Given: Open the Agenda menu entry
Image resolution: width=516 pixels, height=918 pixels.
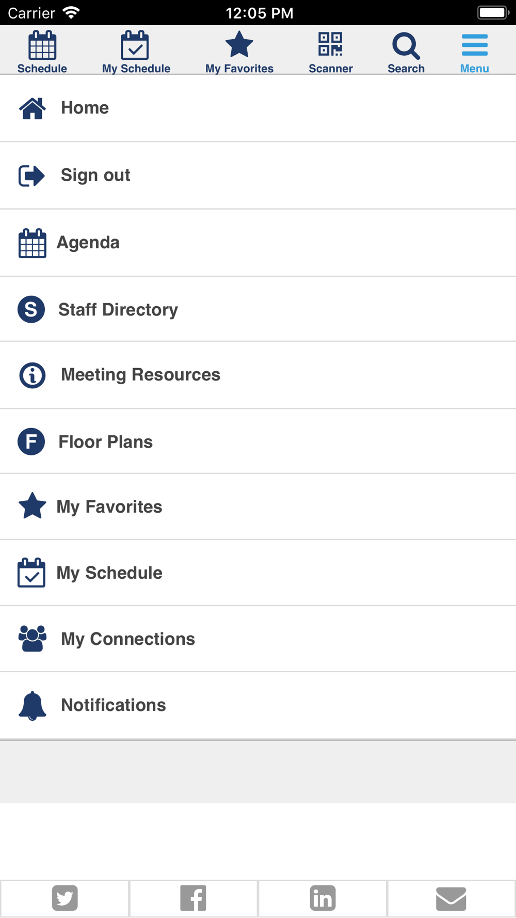Looking at the screenshot, I should click(88, 243).
